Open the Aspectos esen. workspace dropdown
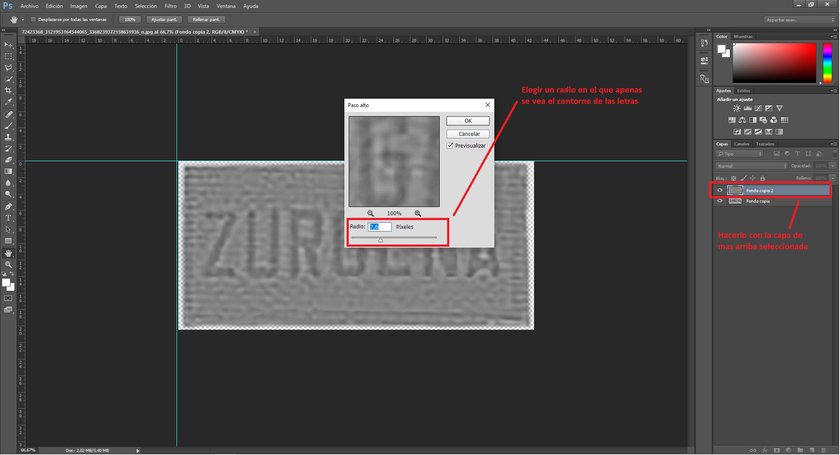The width and height of the screenshot is (840, 455). (x=800, y=20)
